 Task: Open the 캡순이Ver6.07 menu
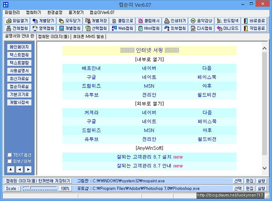(102, 12)
